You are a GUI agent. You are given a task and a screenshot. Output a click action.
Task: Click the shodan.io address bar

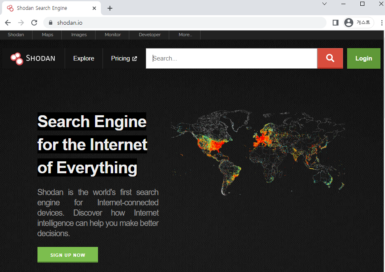click(184, 23)
